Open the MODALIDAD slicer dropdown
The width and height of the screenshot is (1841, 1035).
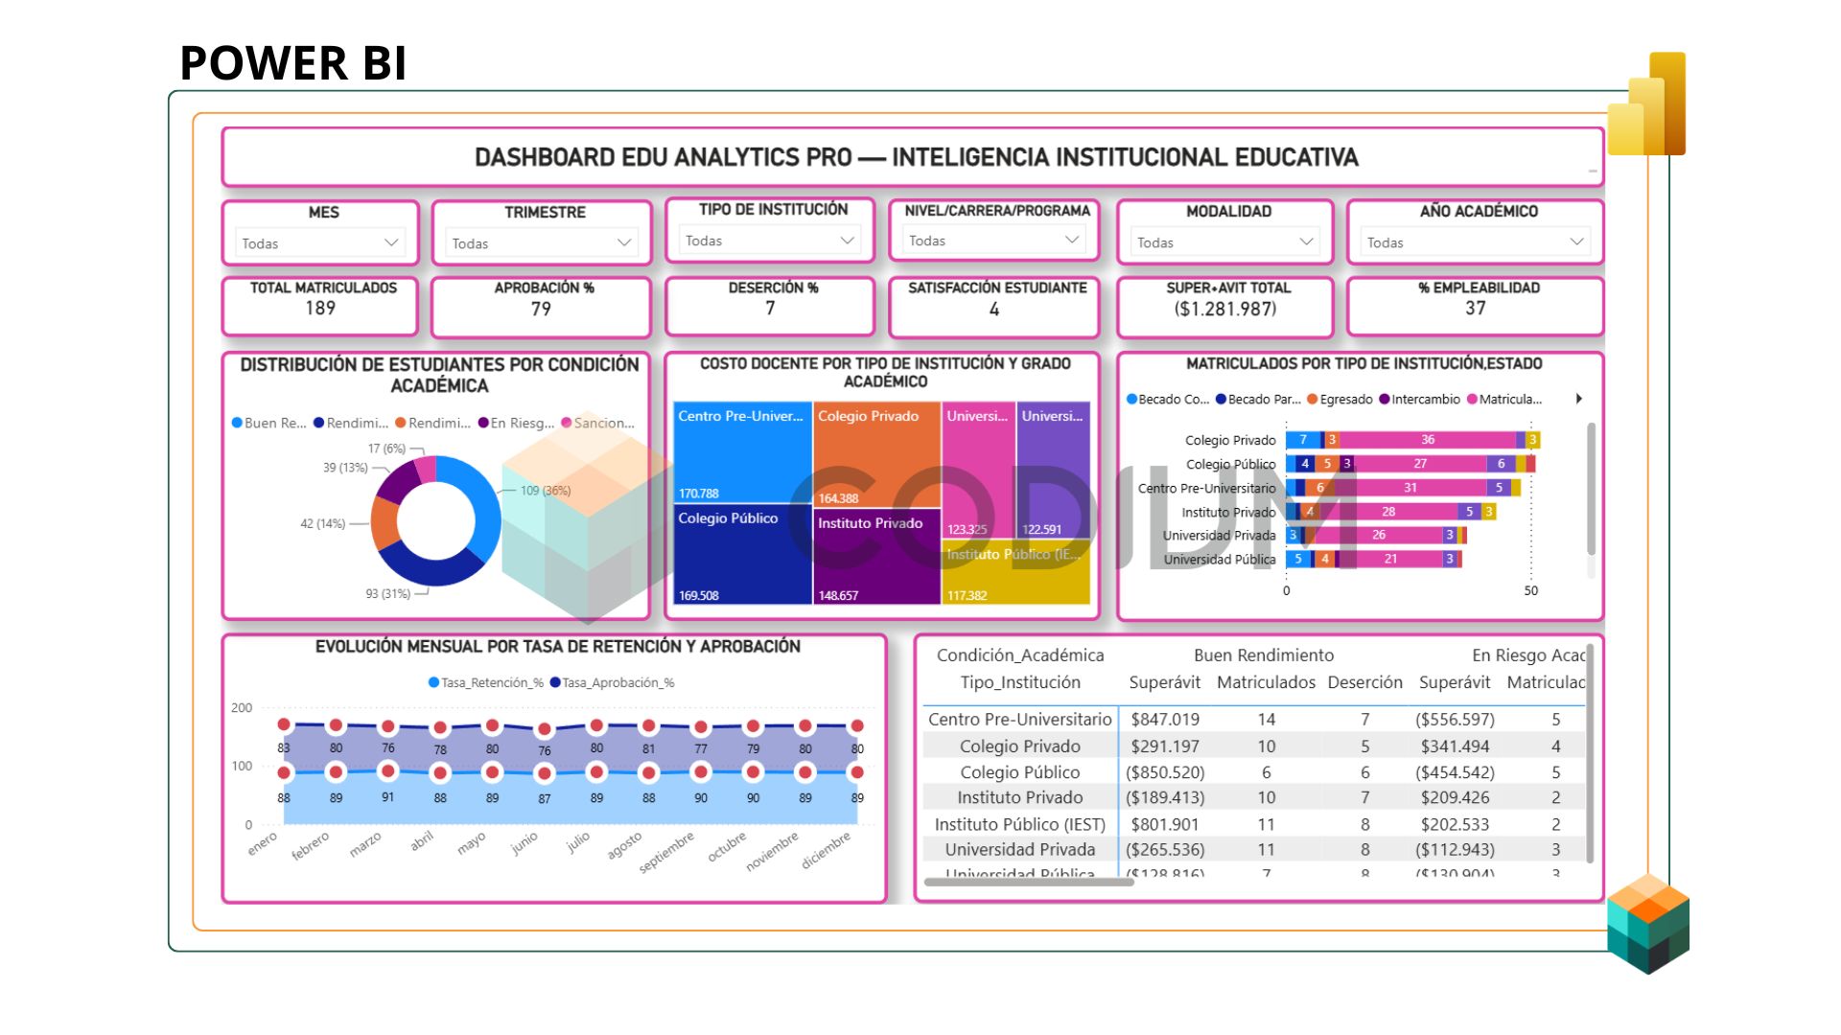(x=1224, y=242)
